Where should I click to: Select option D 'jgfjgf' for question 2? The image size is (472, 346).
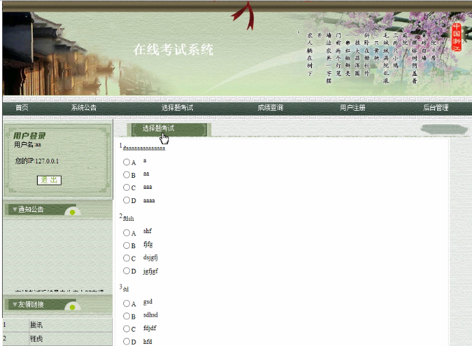click(x=127, y=271)
